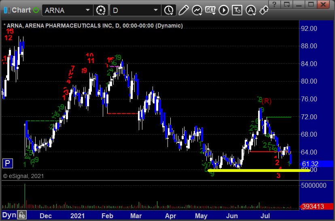Click the green dashed line in December
Image resolution: width=335 pixels, height=221 pixels.
point(43,121)
